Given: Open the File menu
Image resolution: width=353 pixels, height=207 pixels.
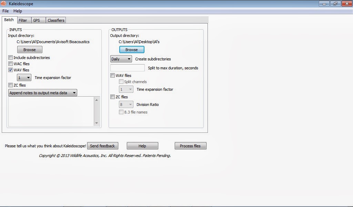Looking at the screenshot, I should 5,11.
